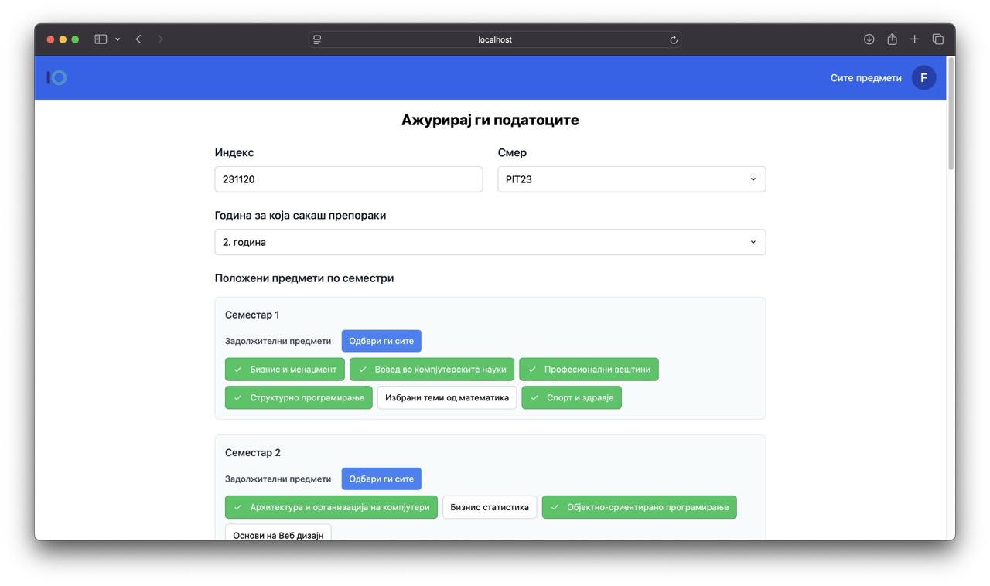Click the Safari share icon
The height and width of the screenshot is (586, 990).
(892, 39)
